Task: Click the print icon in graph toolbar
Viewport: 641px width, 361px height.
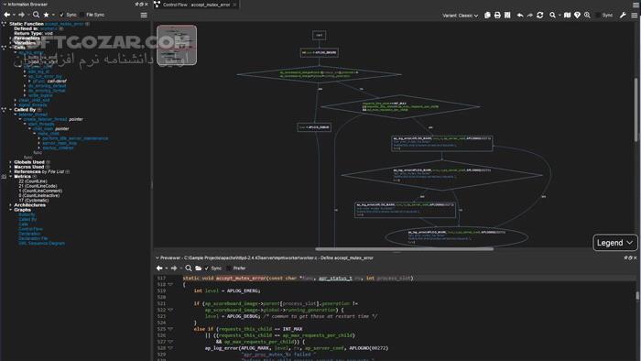Action: point(497,16)
